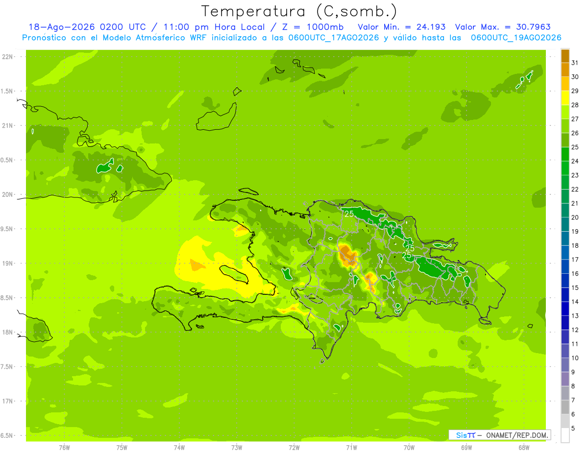This screenshot has height=454, width=588.
Task: Click latitude axis label '17N'
Action: point(7,401)
